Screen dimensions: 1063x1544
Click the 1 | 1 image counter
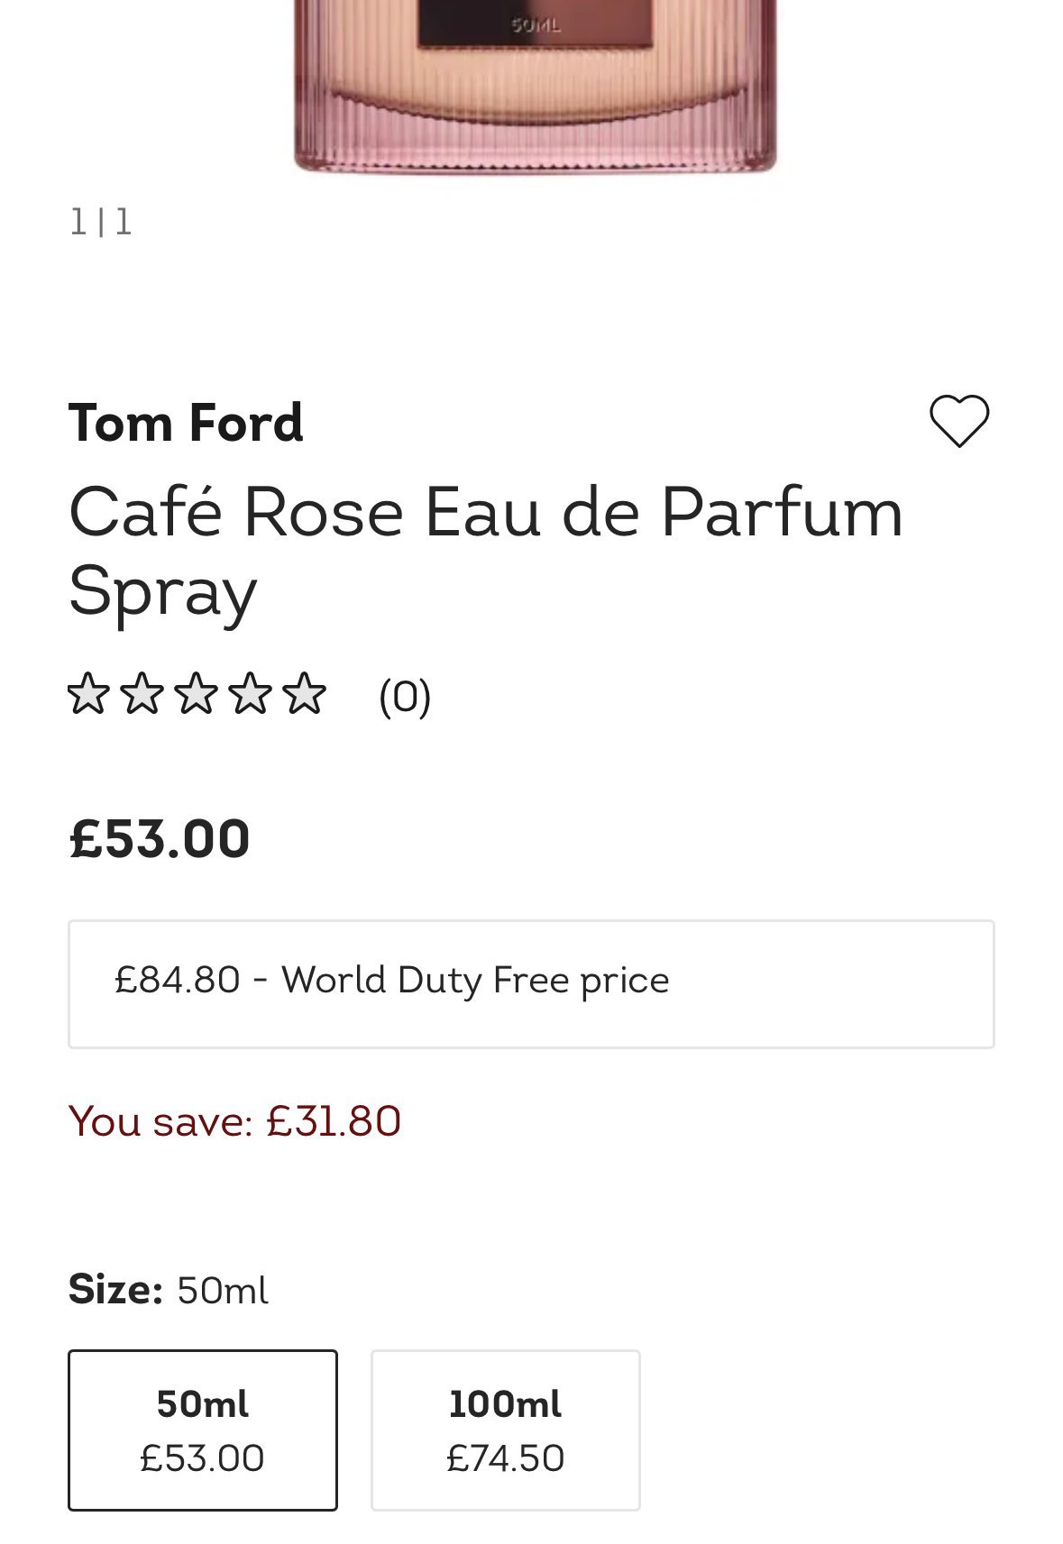[101, 222]
